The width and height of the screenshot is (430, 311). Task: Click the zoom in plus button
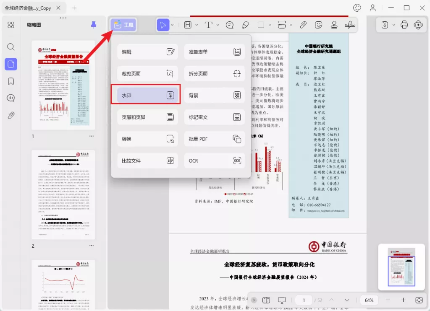click(403, 300)
